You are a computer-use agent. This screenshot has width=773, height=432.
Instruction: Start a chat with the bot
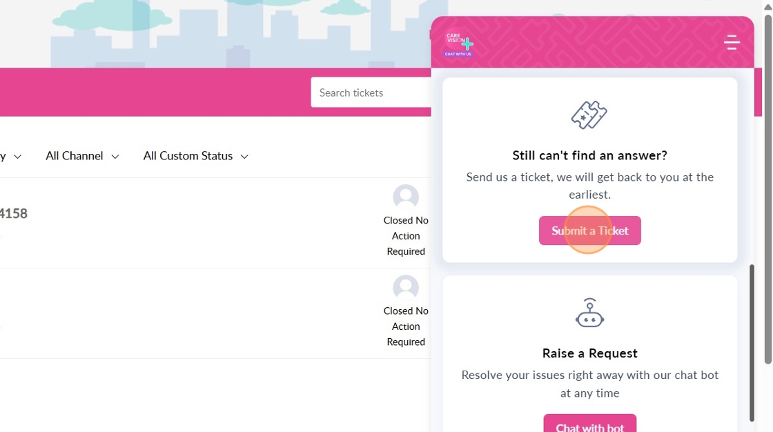[x=589, y=425]
